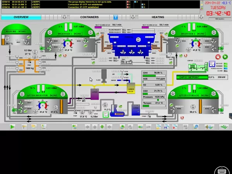
Task: Click the delete composition red X icon
Action: pyautogui.click(x=175, y=127)
